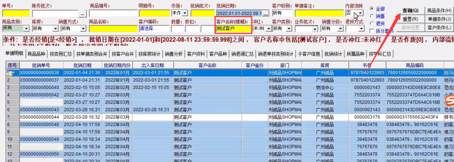
Task: Select the 全部 radio button
Action: (x=372, y=9)
